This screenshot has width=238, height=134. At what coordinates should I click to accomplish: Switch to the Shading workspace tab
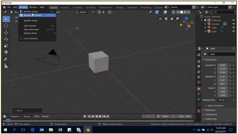(120, 7)
